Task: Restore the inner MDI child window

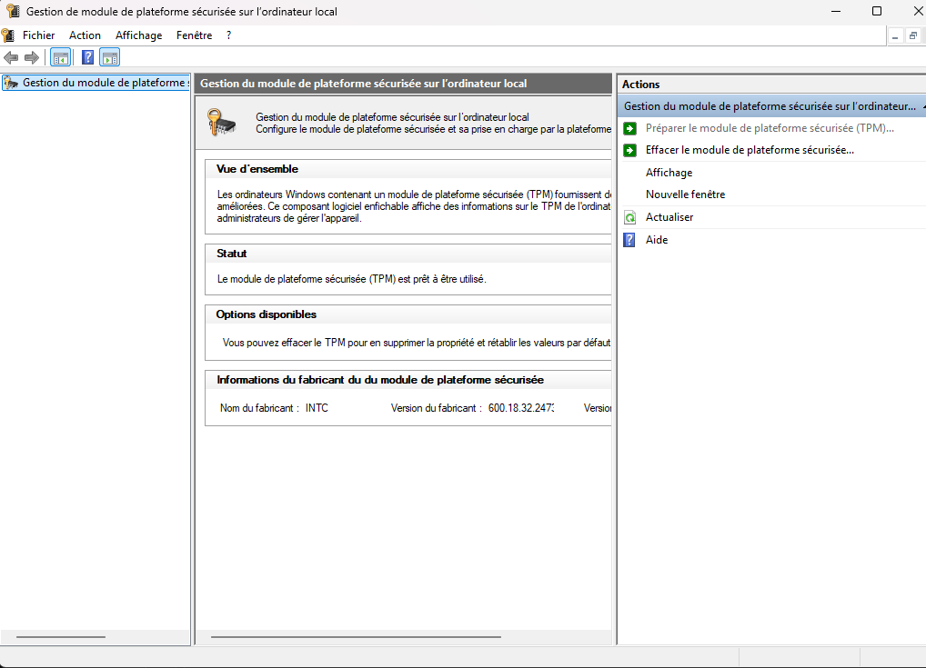Action: (x=913, y=36)
